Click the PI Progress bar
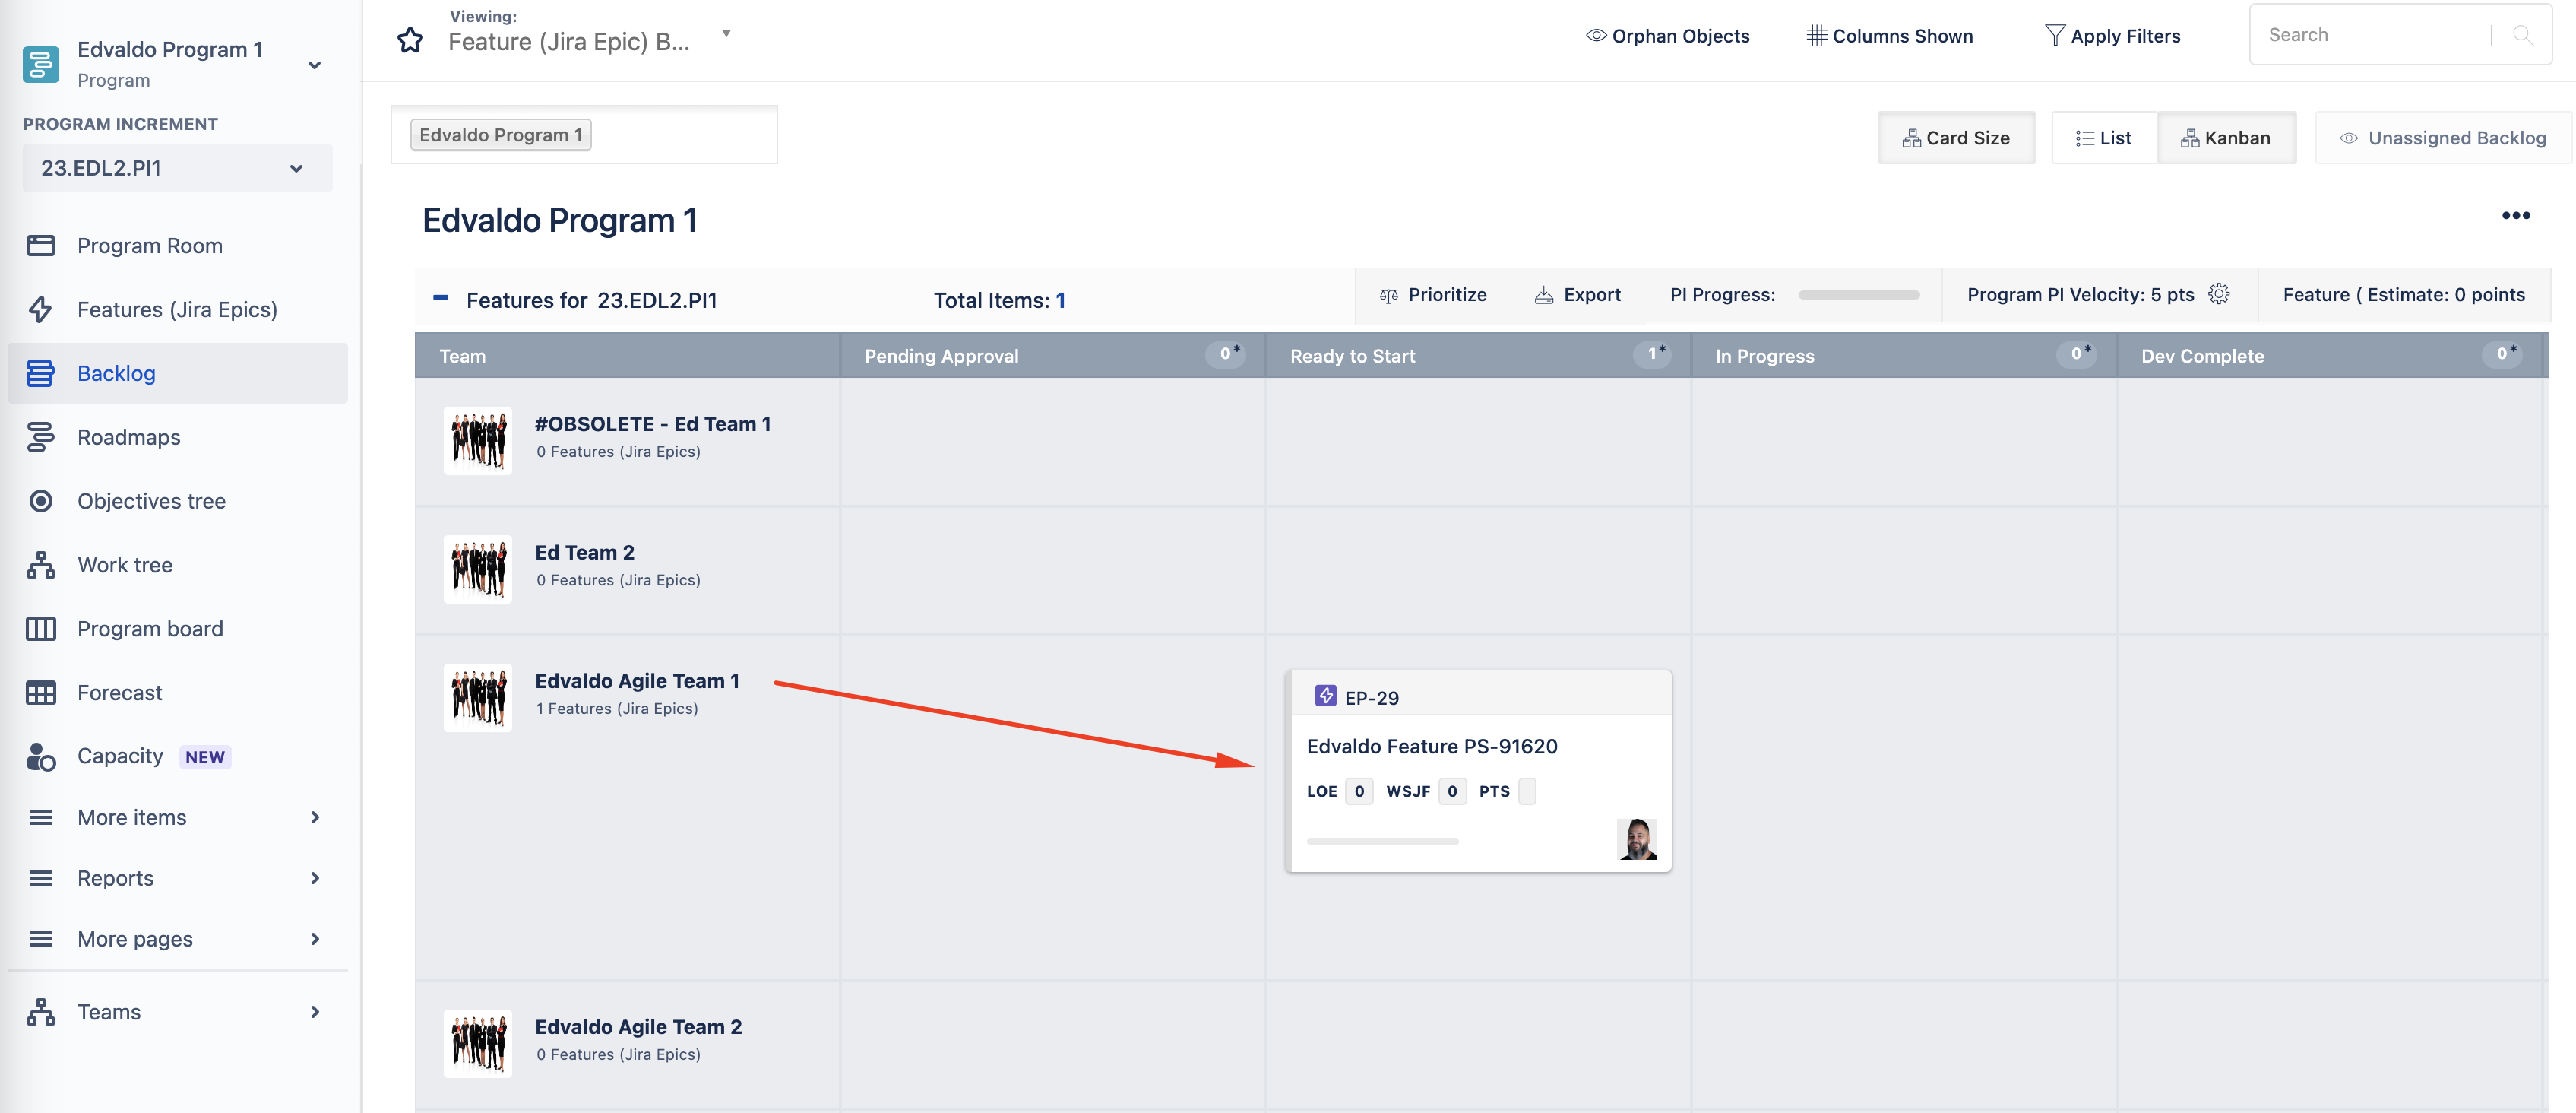The height and width of the screenshot is (1113, 2576). 1858,295
